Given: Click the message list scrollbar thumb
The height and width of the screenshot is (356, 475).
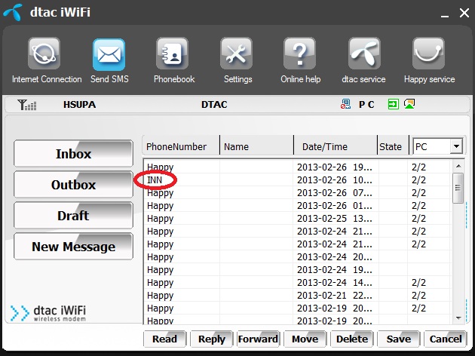Looking at the screenshot, I should (458, 188).
